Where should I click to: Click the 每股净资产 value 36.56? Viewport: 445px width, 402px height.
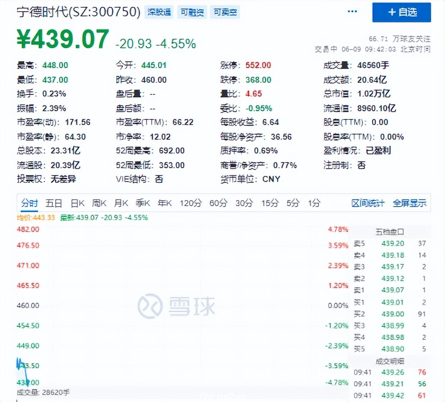[x=281, y=137]
